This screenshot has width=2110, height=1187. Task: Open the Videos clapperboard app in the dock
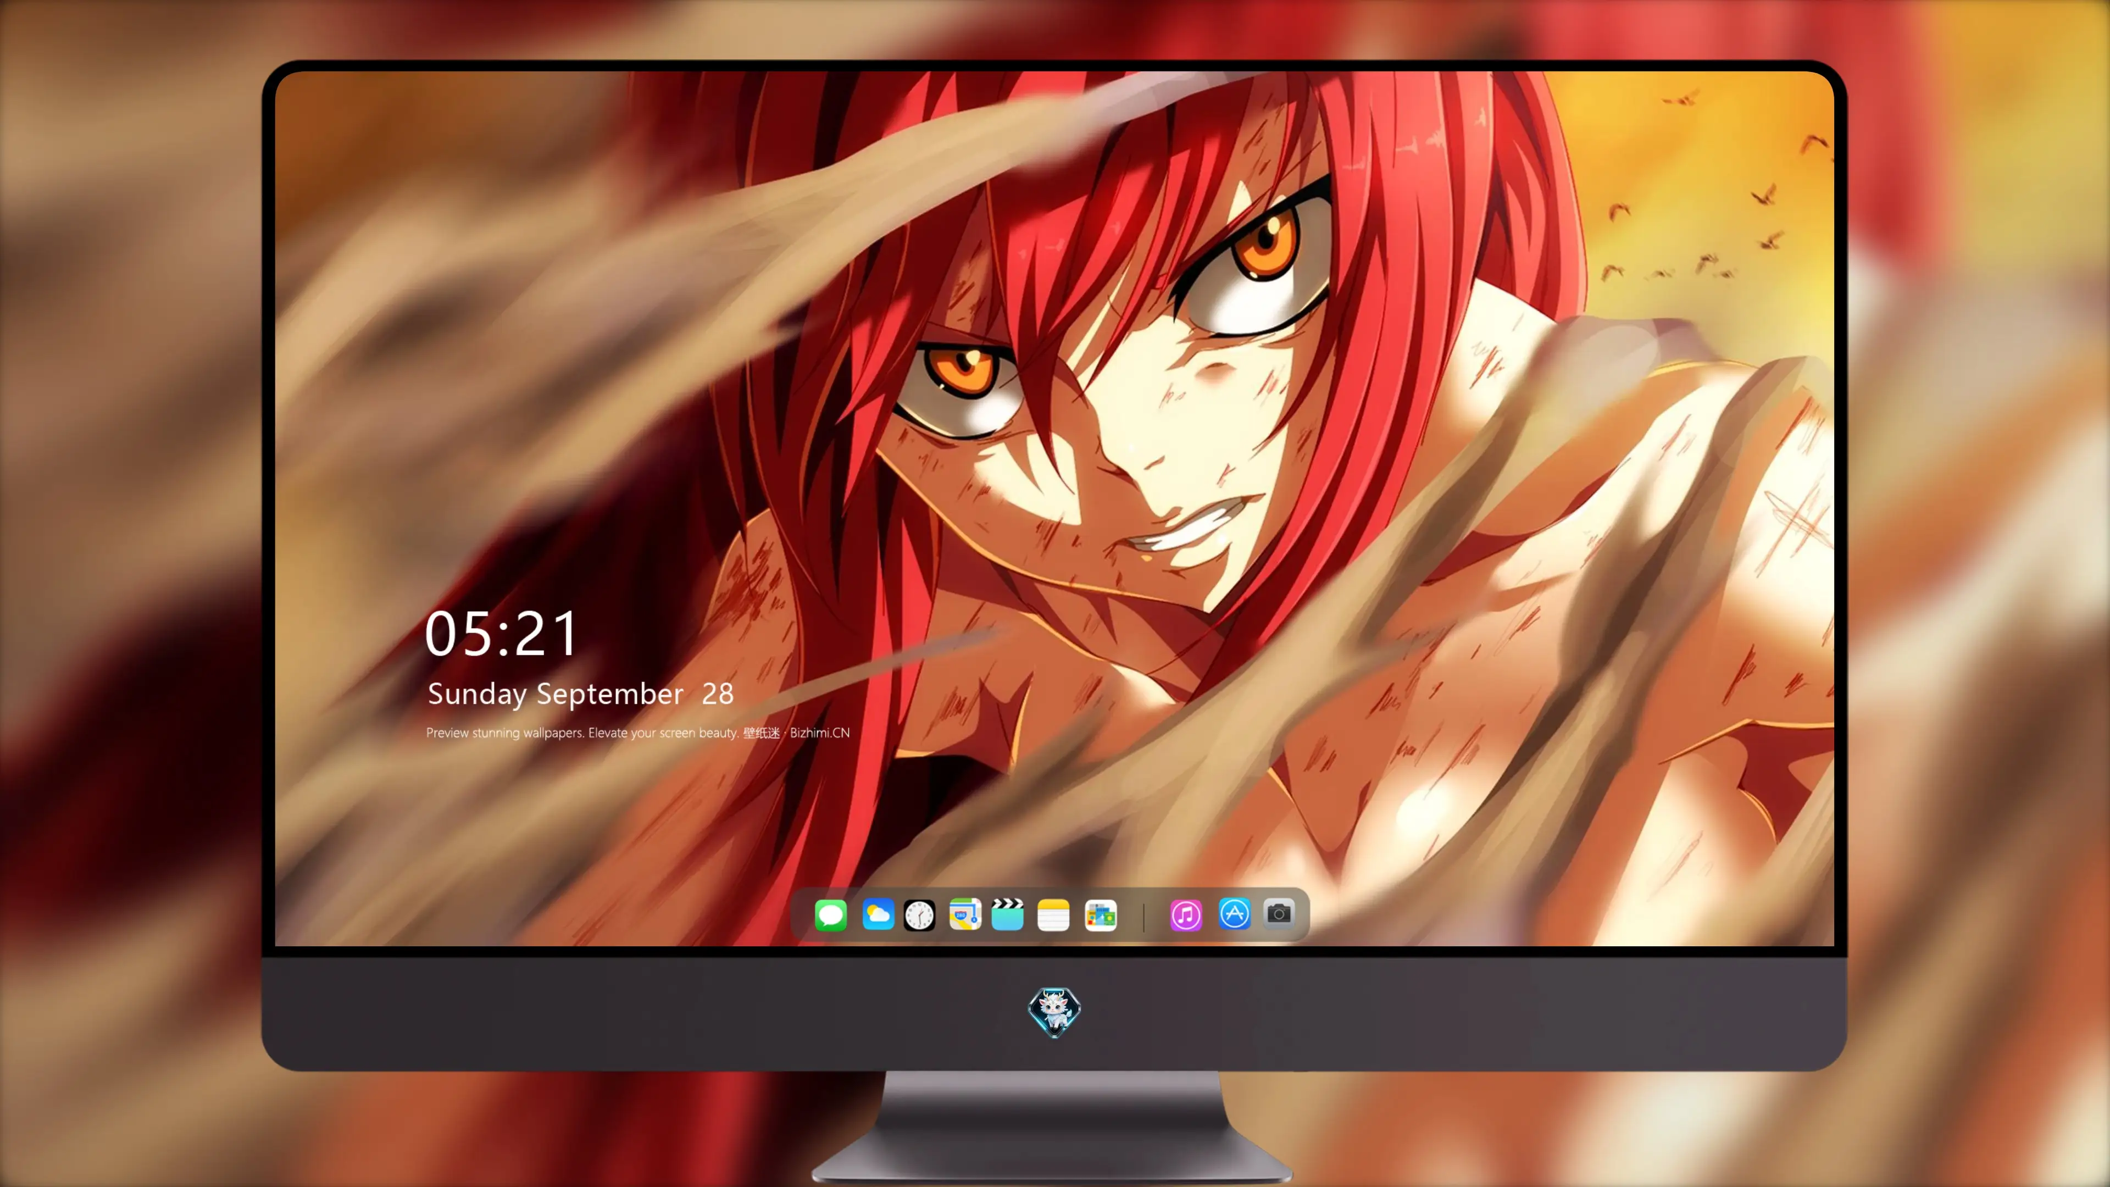point(1008,915)
